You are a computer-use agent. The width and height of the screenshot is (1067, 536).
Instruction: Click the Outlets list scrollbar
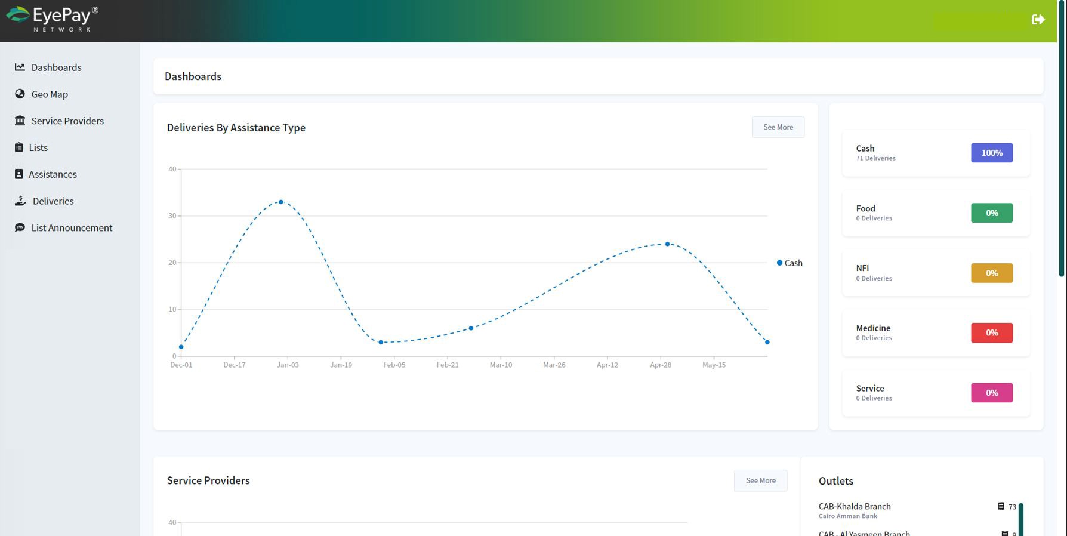pos(1021,519)
